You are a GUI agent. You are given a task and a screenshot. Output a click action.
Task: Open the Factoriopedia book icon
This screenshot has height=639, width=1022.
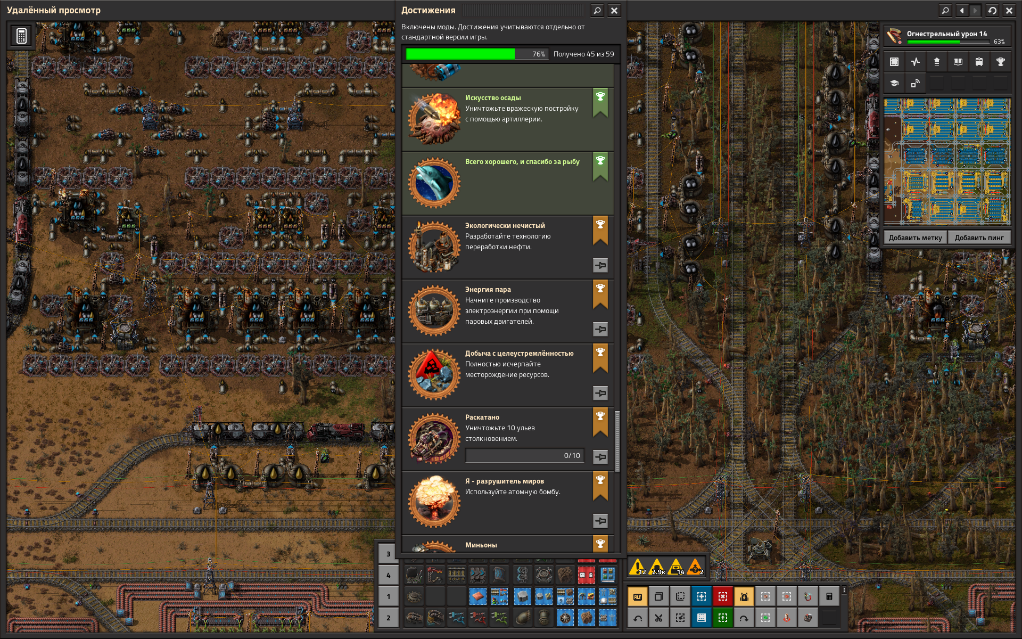[958, 62]
